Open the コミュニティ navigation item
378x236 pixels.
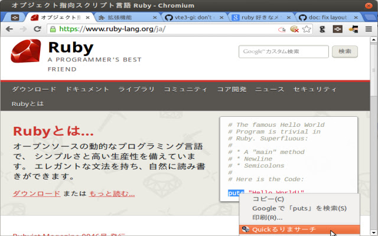(185, 89)
